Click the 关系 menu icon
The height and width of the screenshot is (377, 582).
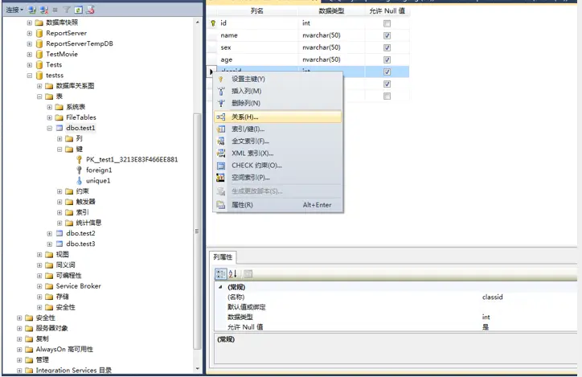tap(221, 117)
